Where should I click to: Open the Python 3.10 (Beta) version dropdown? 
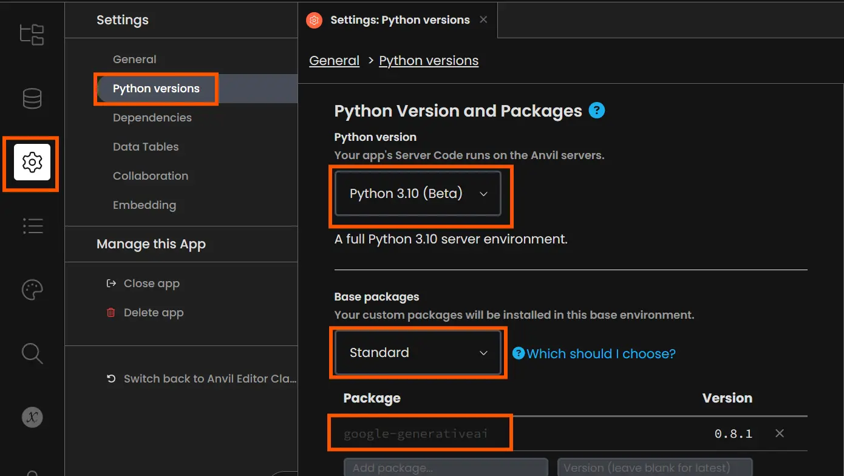418,194
